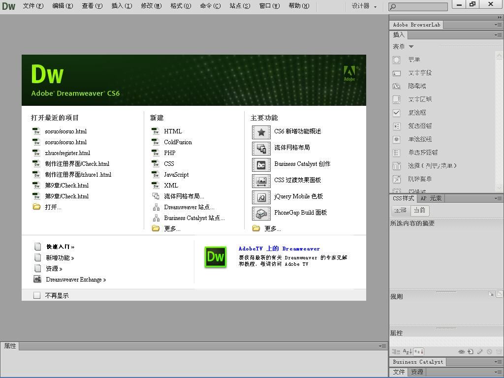The width and height of the screenshot is (504, 378).
Task: Enable the 不再显示 checkbox
Action: [37, 295]
